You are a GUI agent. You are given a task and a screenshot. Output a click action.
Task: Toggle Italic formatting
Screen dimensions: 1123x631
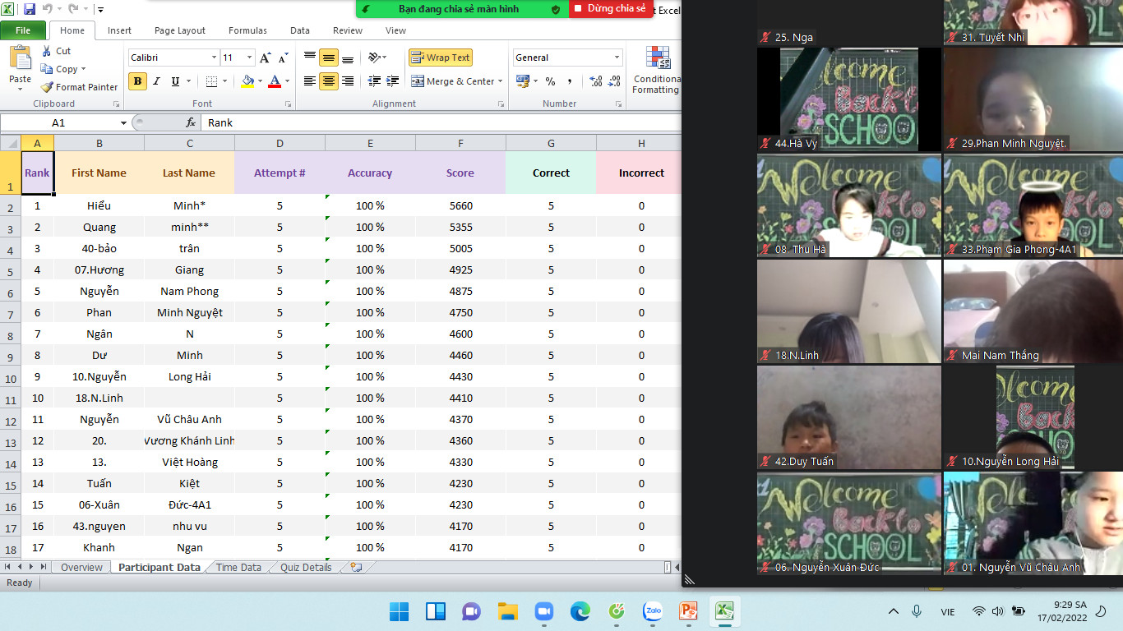tap(156, 81)
